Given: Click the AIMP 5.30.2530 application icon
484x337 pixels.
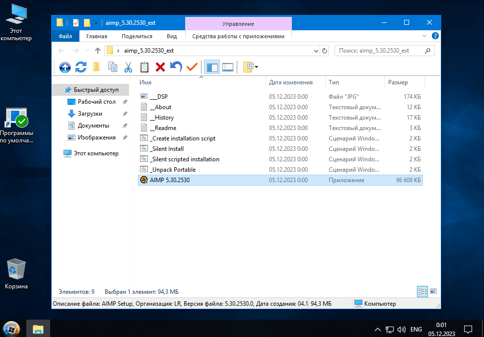Looking at the screenshot, I should pos(144,180).
